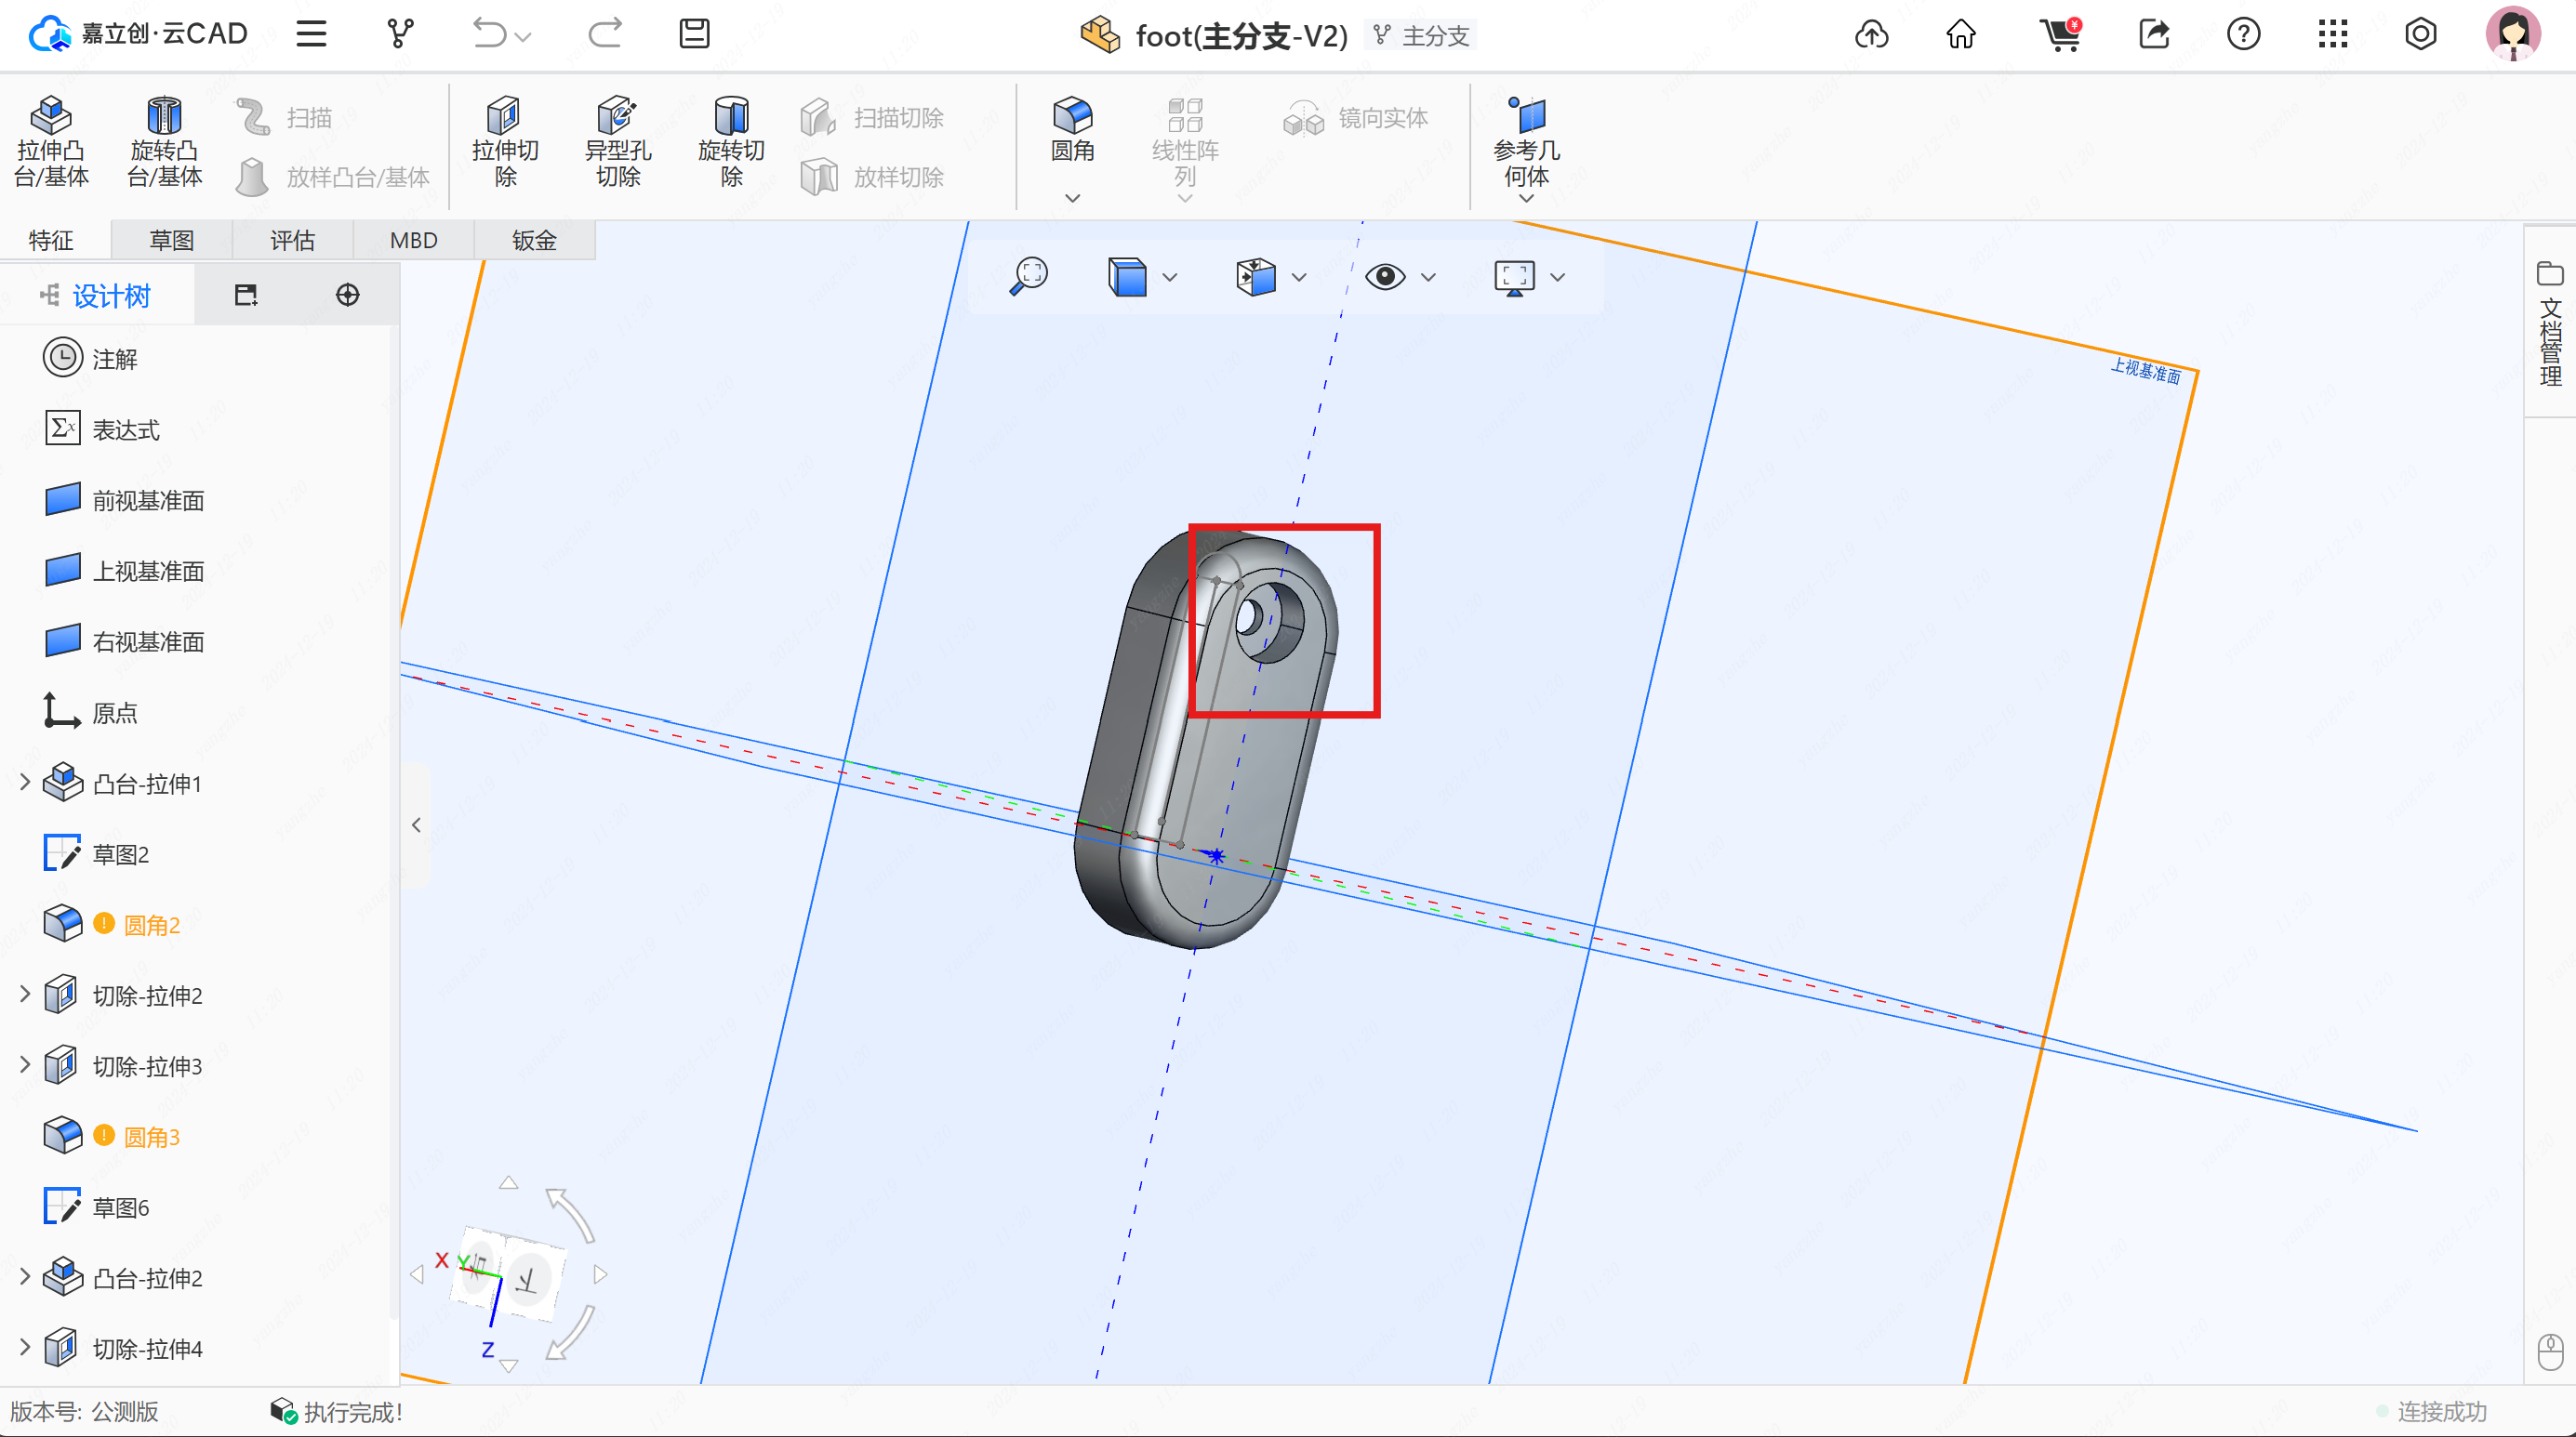The height and width of the screenshot is (1437, 2576).
Task: Open the 异型孔切除 hole wizard tool
Action: point(618,142)
